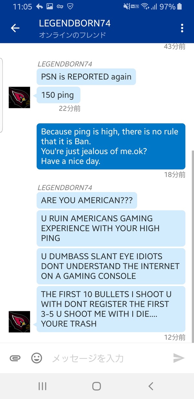The height and width of the screenshot is (399, 194).
Task: Tap the Android home button
Action: point(97,386)
